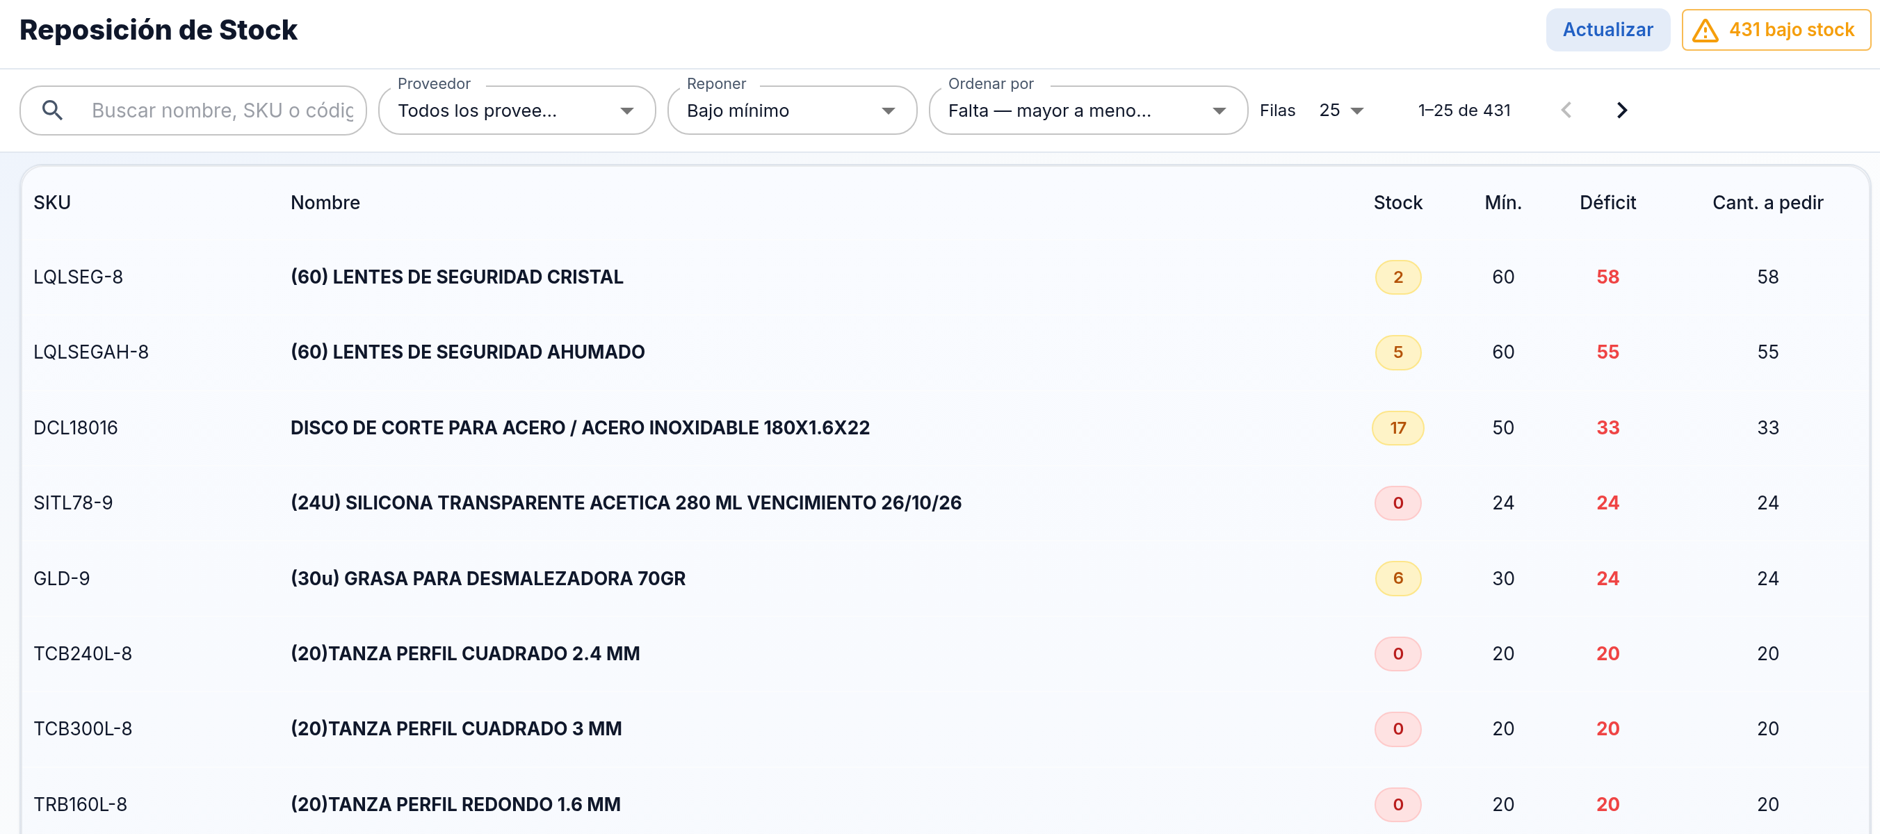Click the search magnifier icon
Viewport: 1880px width, 834px height.
53,111
